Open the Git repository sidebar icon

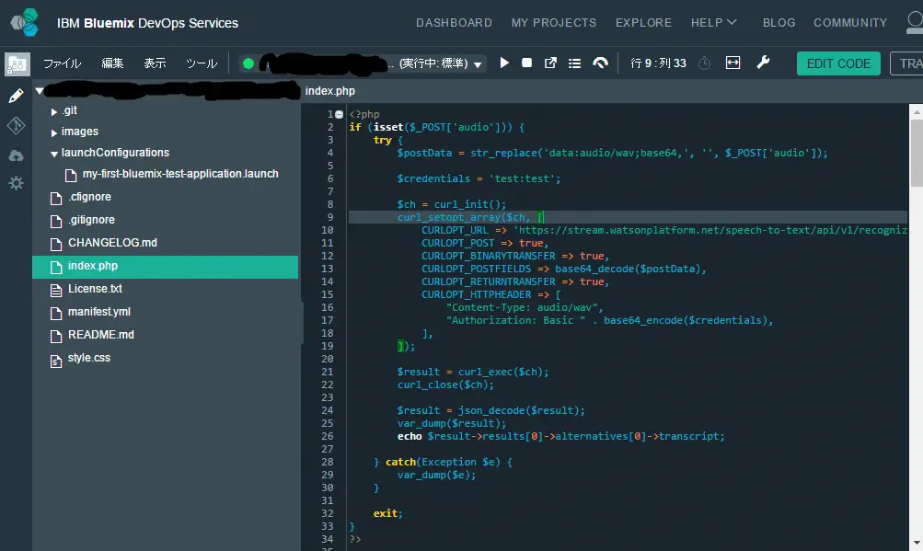(x=16, y=125)
